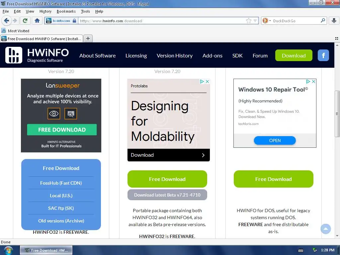Open a new tab with plus button
Screen dimensions: 340x255
point(88,39)
